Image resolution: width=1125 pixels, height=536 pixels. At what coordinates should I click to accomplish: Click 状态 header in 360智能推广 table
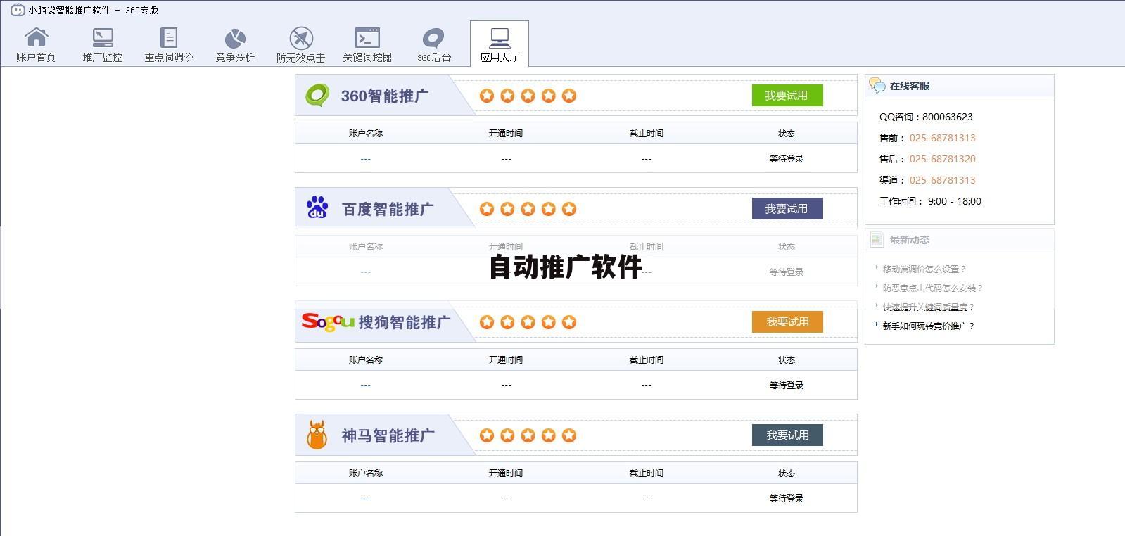pos(786,134)
